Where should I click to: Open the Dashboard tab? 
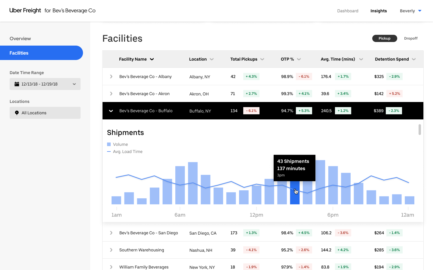(x=348, y=11)
